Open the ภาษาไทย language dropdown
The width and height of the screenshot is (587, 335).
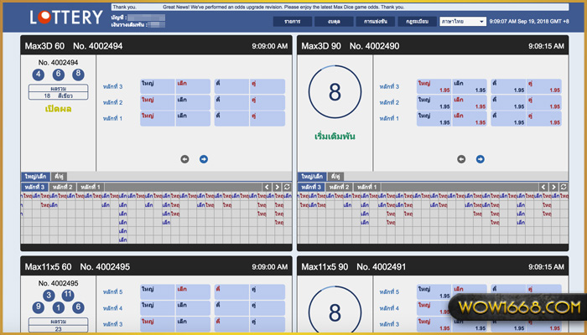pos(463,21)
